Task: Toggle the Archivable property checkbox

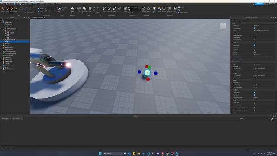Action: 254,45
